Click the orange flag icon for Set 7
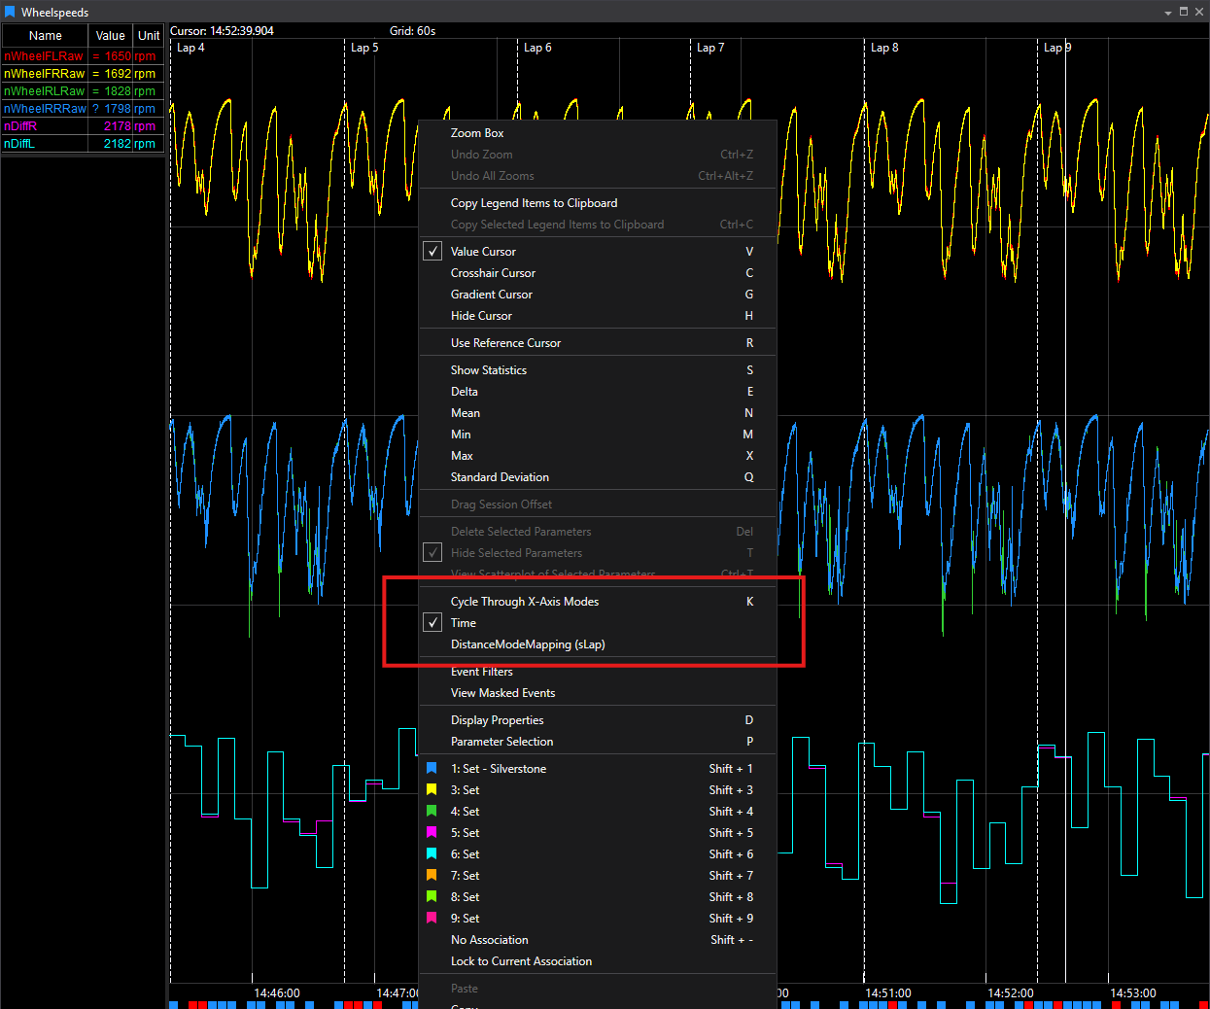The height and width of the screenshot is (1009, 1210). pyautogui.click(x=432, y=875)
